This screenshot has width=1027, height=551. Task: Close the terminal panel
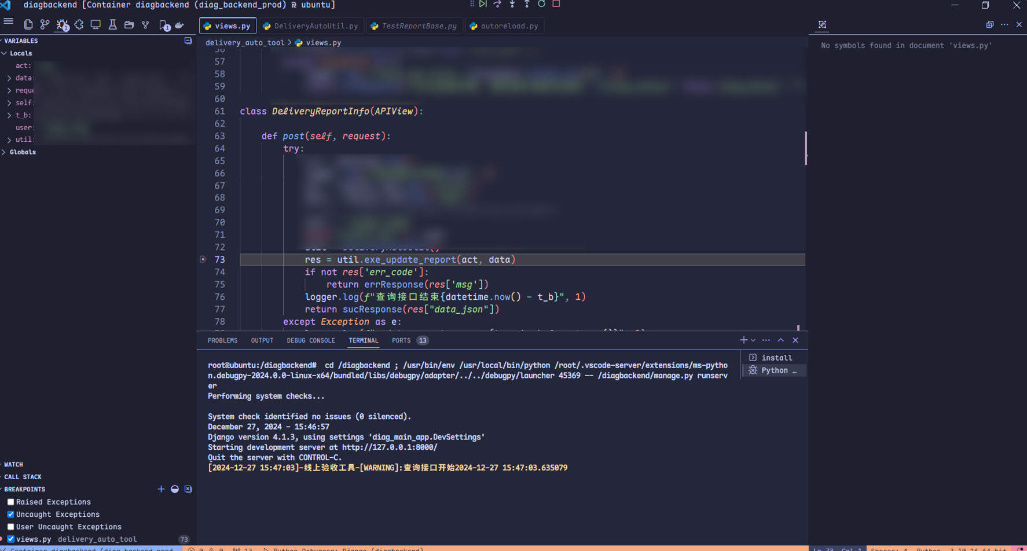tap(795, 340)
